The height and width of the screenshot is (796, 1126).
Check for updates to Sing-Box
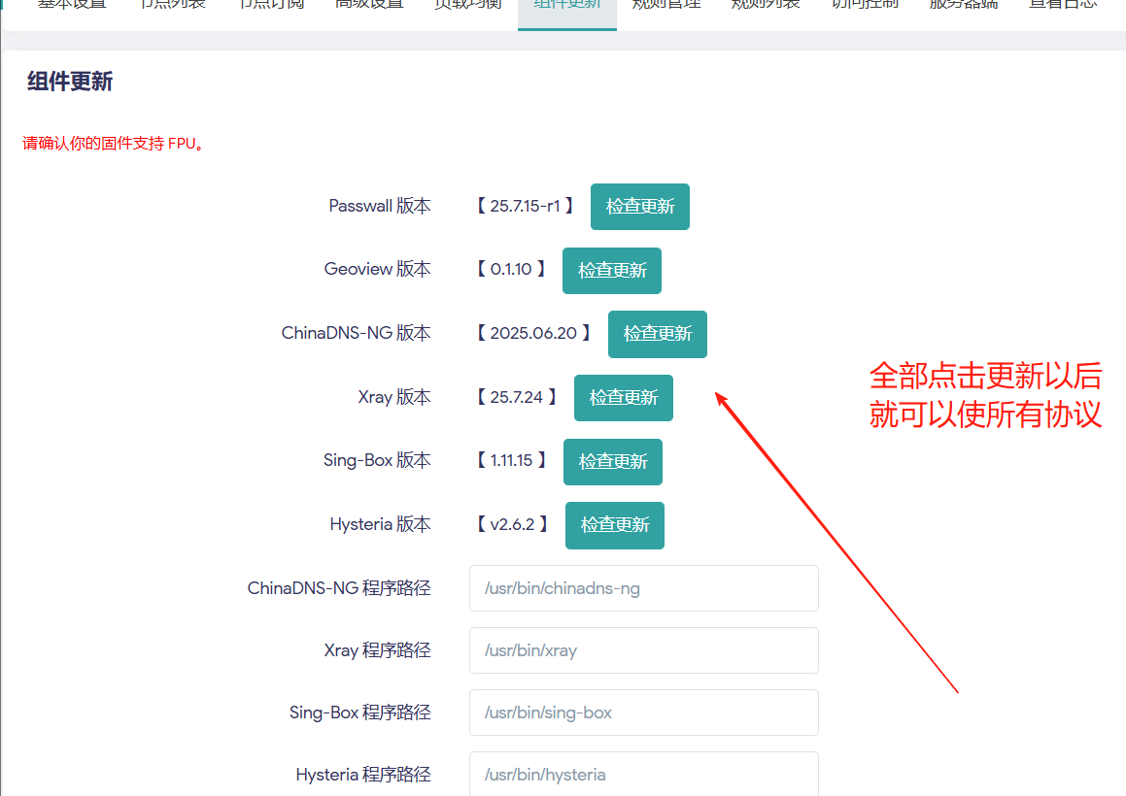(x=613, y=461)
